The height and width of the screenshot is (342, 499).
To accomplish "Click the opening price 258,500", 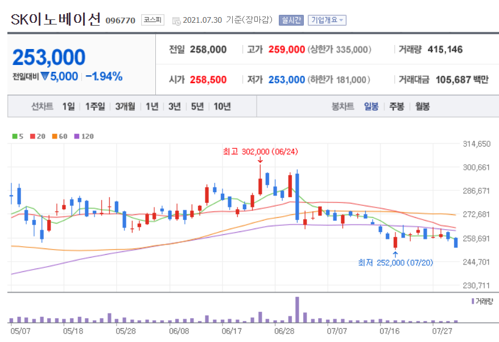I will point(208,80).
